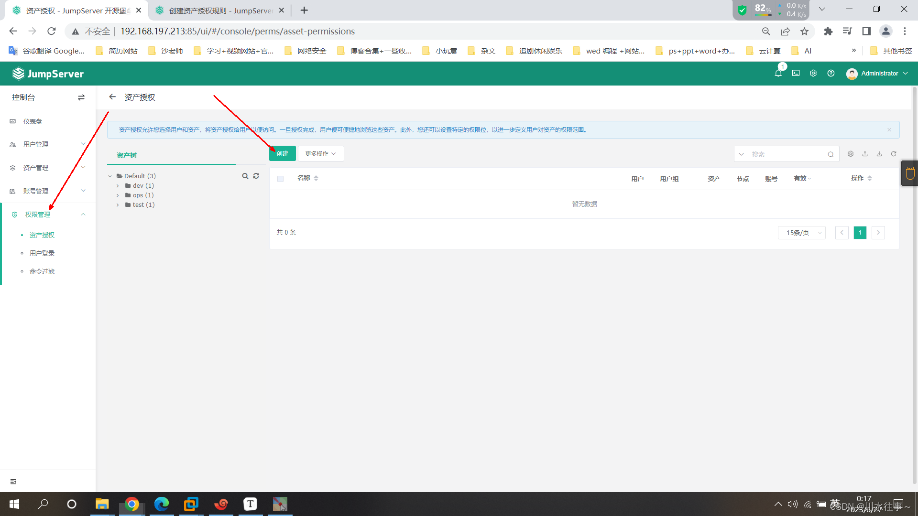
Task: Open the 更多操作 dropdown
Action: pyautogui.click(x=320, y=154)
